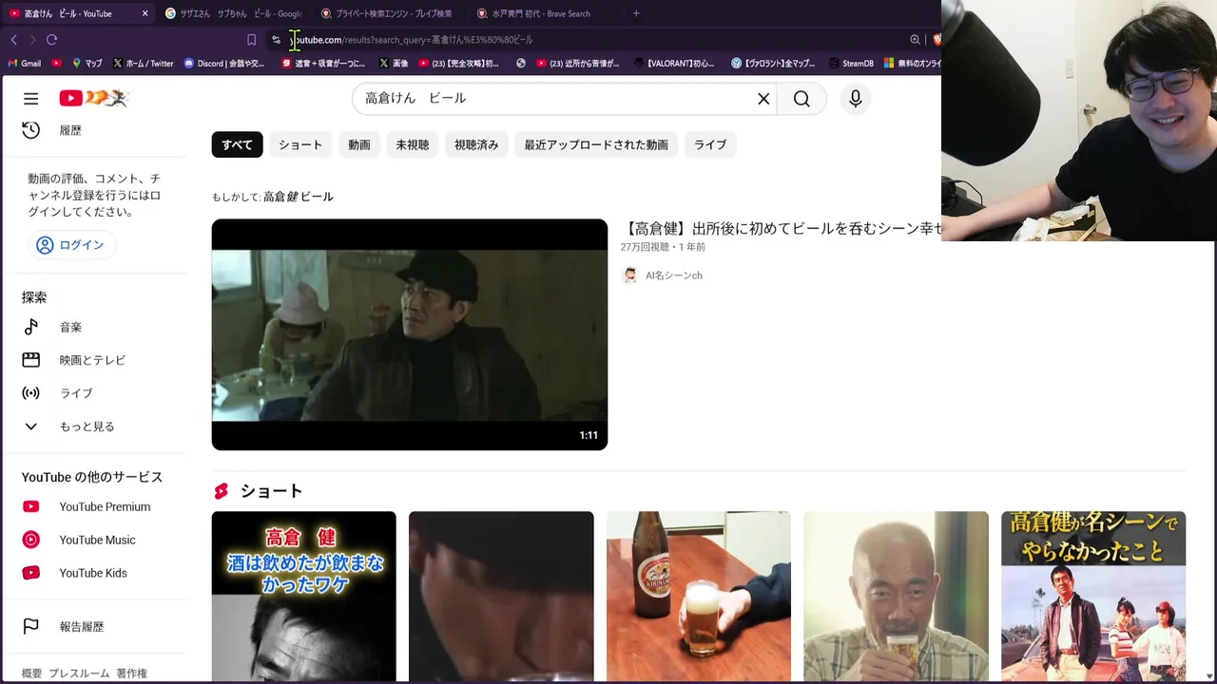1217x684 pixels.
Task: Open 【VALORANT】初心 bookmark
Action: tap(672, 64)
